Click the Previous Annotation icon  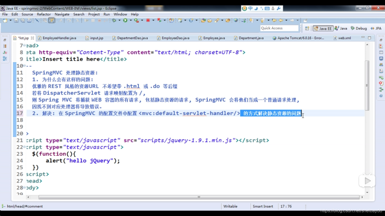[x=262, y=20]
